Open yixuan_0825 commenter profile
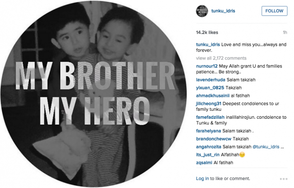294x188 pixels. (210, 88)
